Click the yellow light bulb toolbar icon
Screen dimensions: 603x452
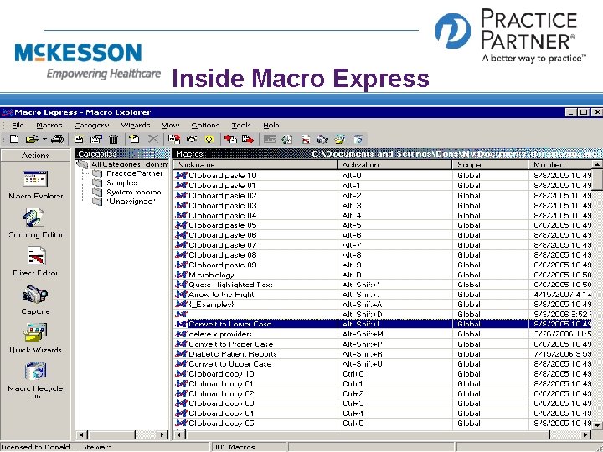pyautogui.click(x=209, y=139)
